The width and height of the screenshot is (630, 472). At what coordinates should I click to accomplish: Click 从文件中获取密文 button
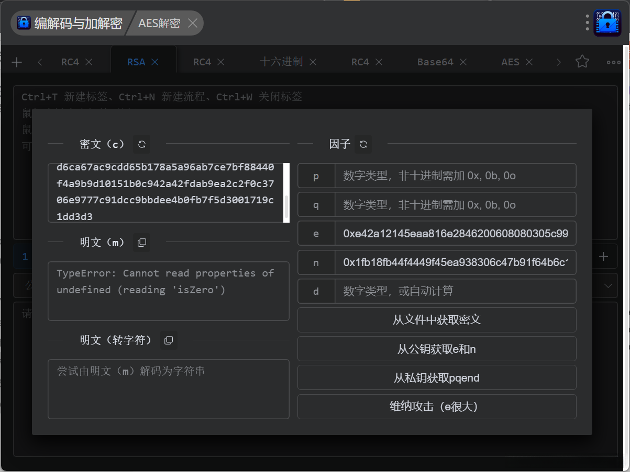point(437,319)
